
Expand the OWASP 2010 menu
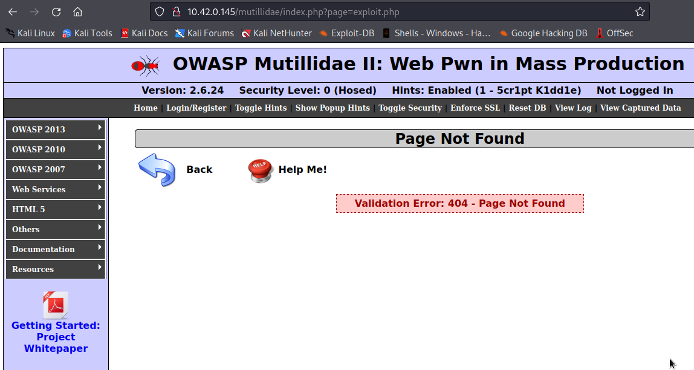[56, 149]
